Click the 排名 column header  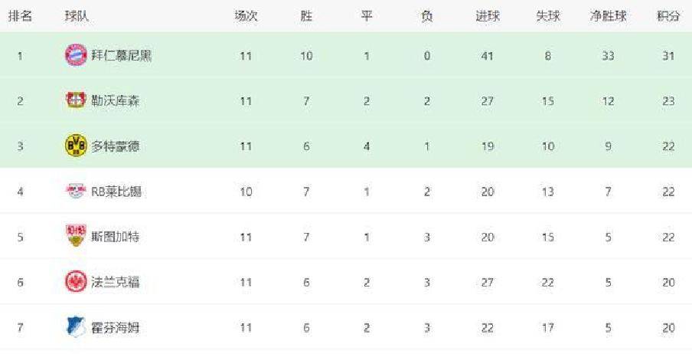click(x=20, y=16)
